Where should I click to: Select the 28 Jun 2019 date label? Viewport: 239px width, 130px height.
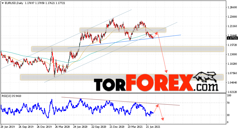(7, 127)
